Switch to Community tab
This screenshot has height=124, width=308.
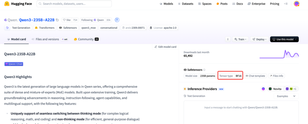tap(86, 39)
